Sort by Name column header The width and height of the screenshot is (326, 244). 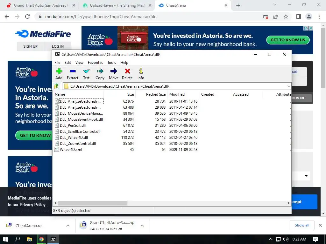79,94
